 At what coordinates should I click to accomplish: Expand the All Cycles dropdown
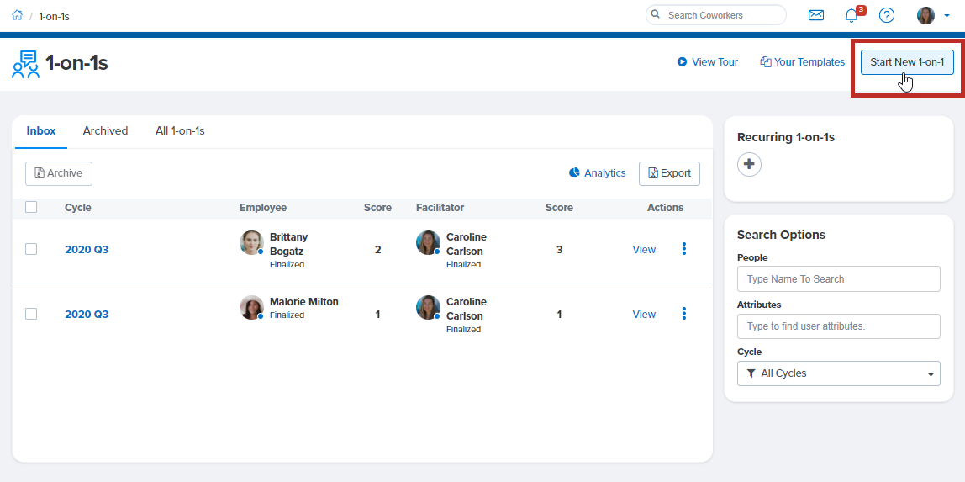838,373
